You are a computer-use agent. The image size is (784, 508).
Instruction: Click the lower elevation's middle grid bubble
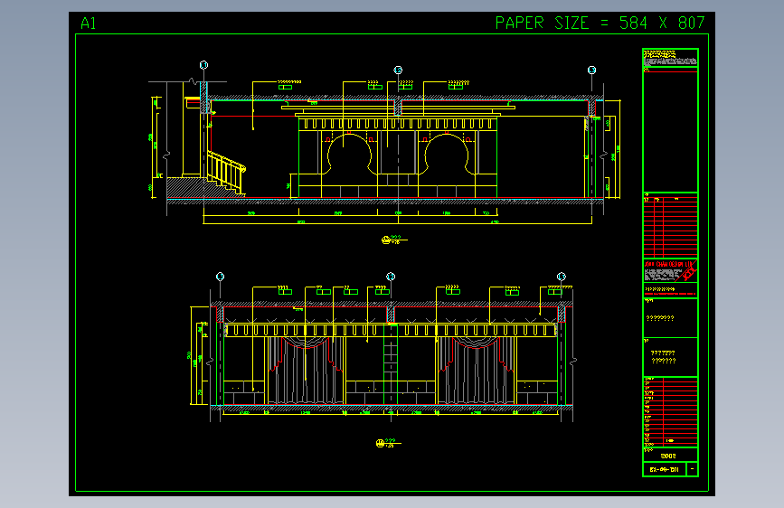coord(391,277)
